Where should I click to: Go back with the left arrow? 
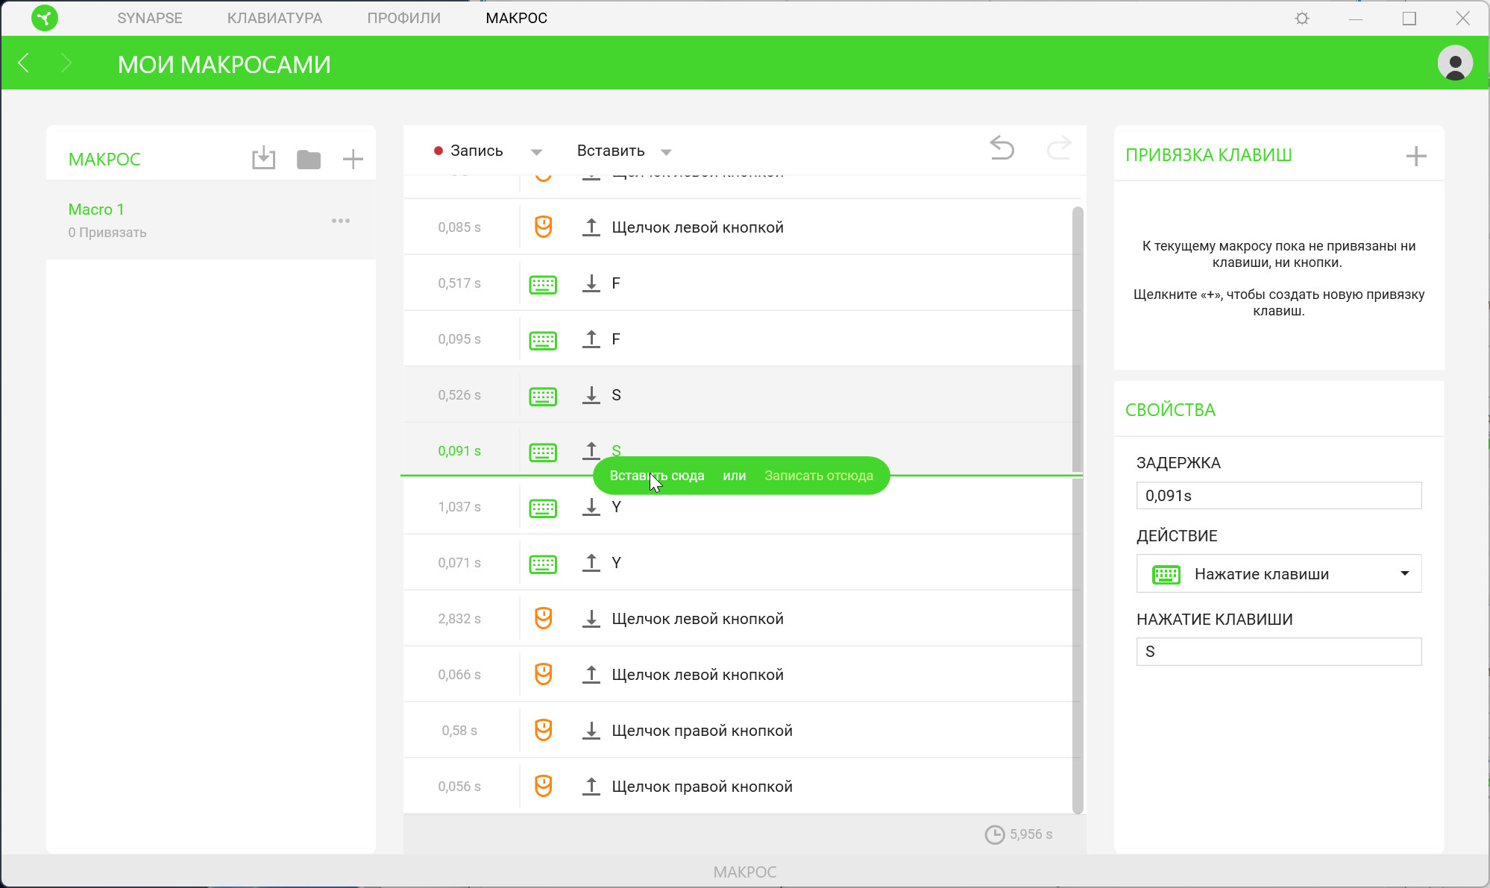point(24,63)
